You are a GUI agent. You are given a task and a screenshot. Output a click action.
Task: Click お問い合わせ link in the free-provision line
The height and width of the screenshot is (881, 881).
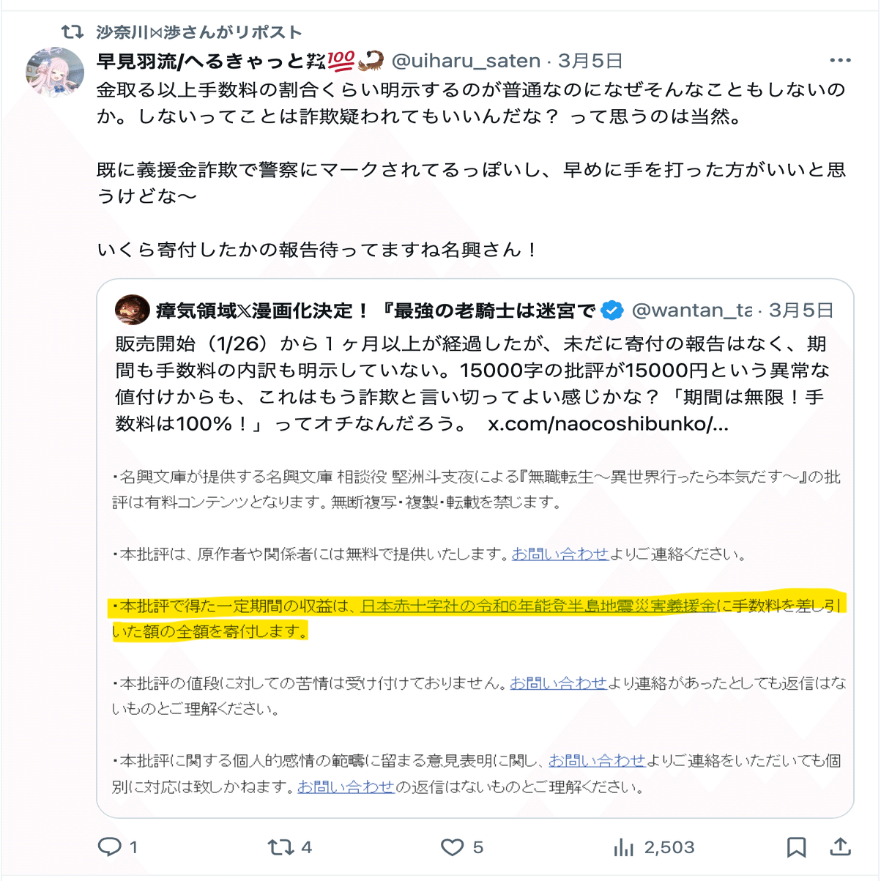point(560,554)
